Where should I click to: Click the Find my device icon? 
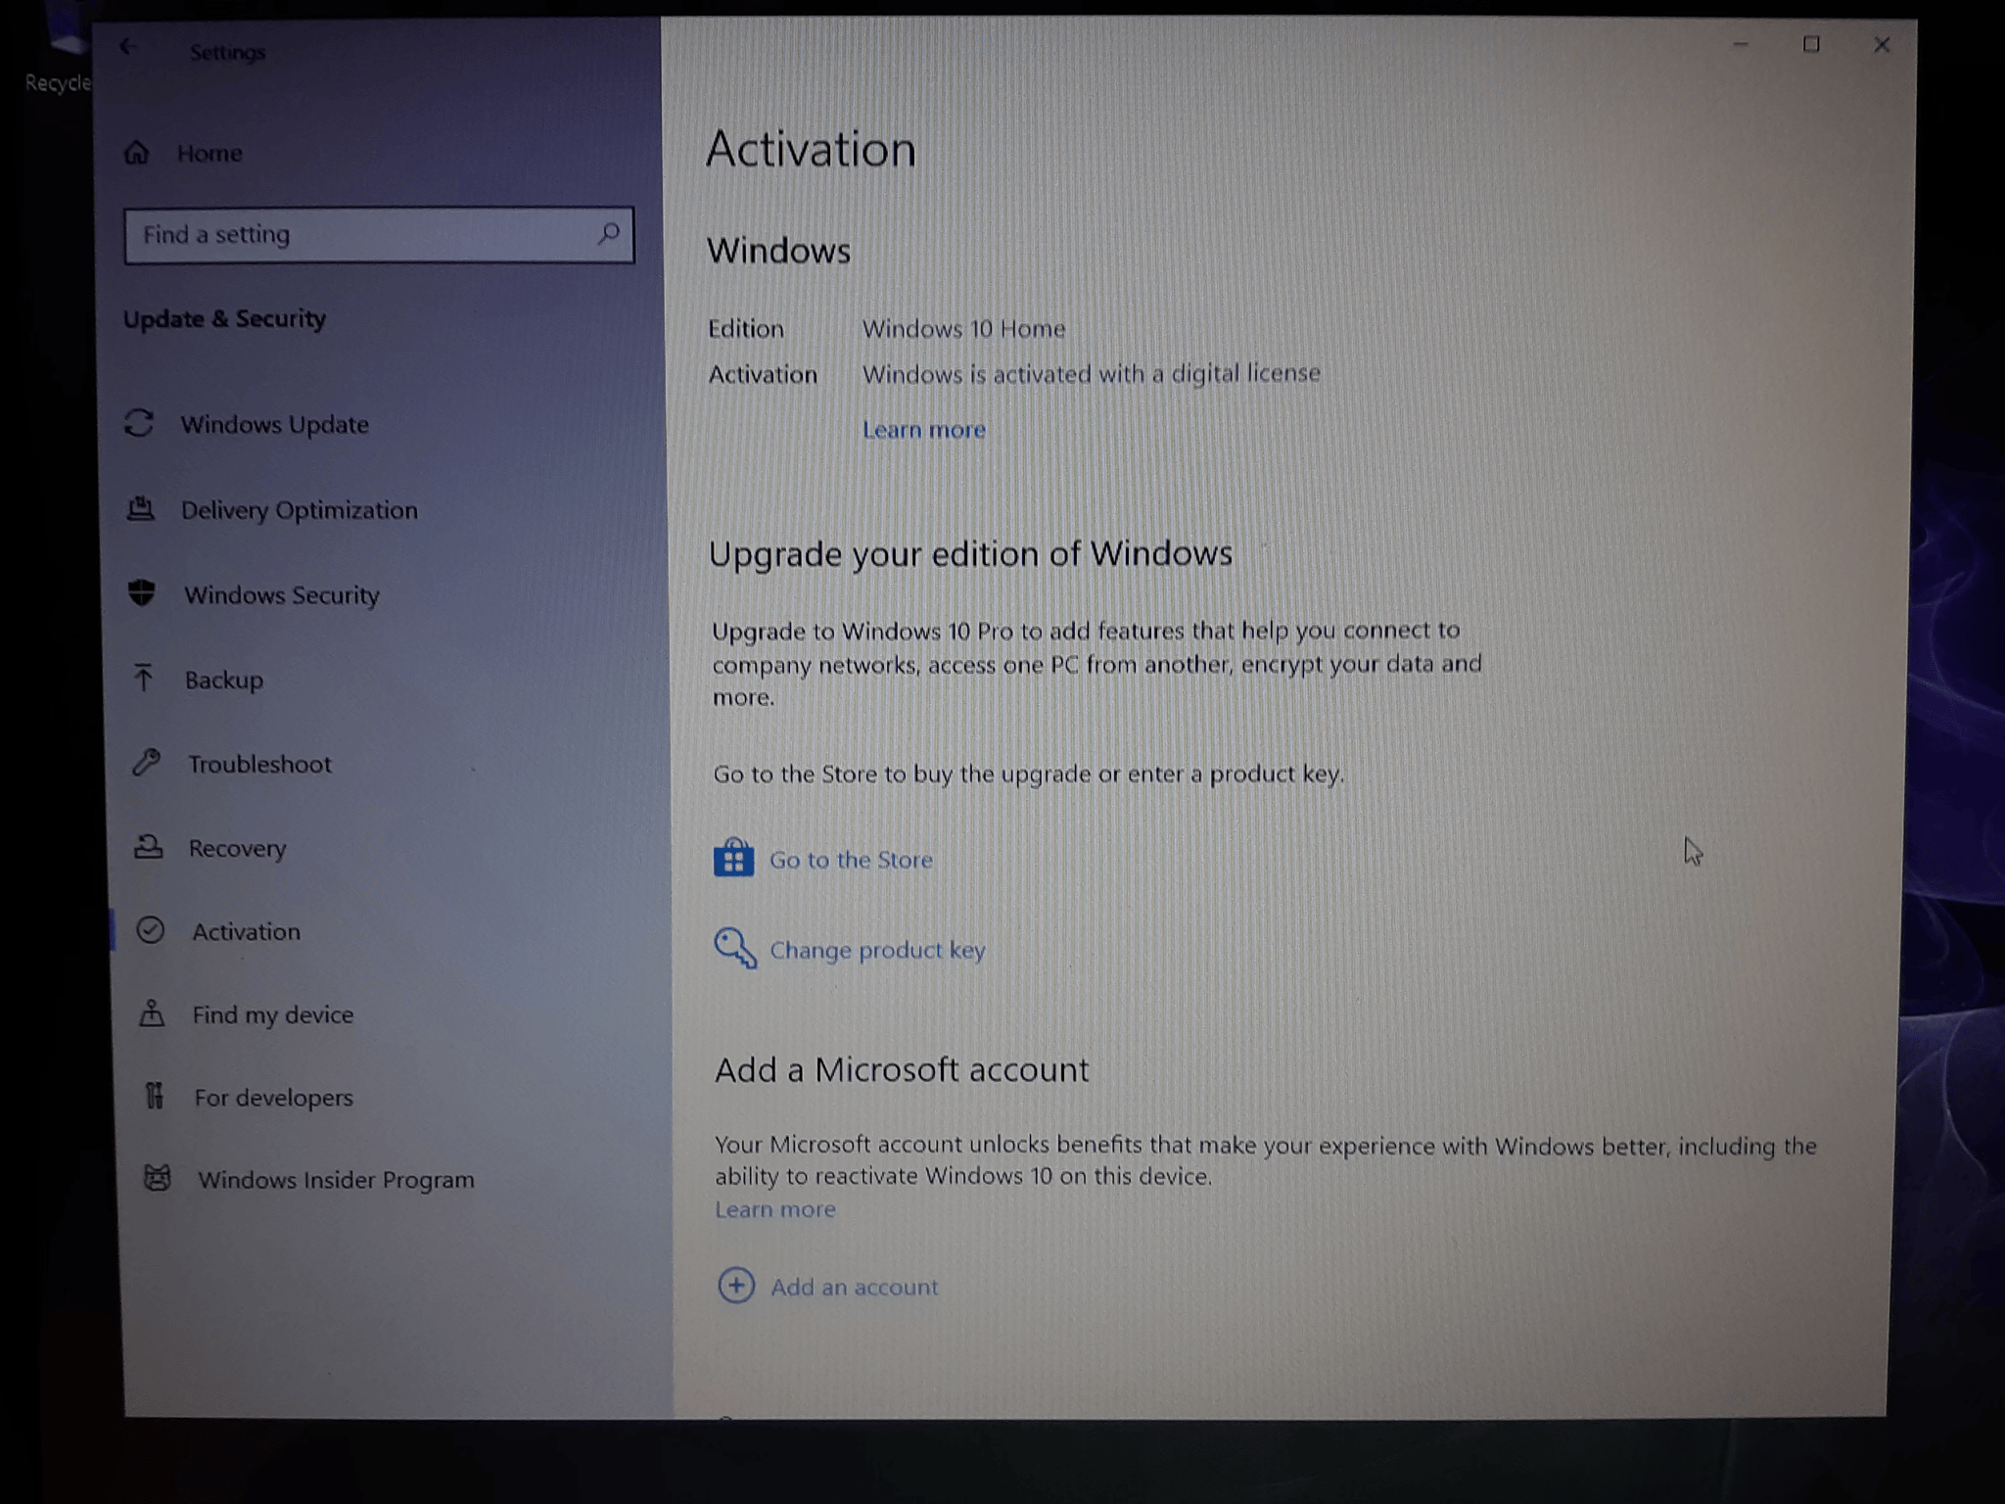(152, 1013)
